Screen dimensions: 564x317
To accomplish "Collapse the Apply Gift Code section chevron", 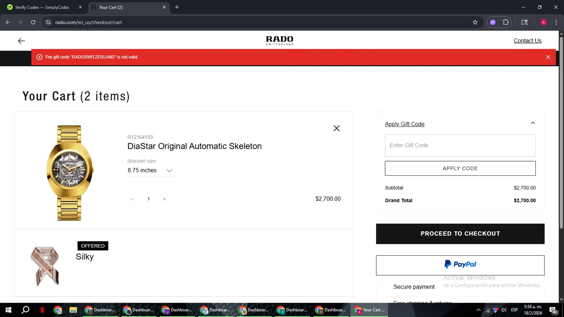I will click(x=533, y=123).
